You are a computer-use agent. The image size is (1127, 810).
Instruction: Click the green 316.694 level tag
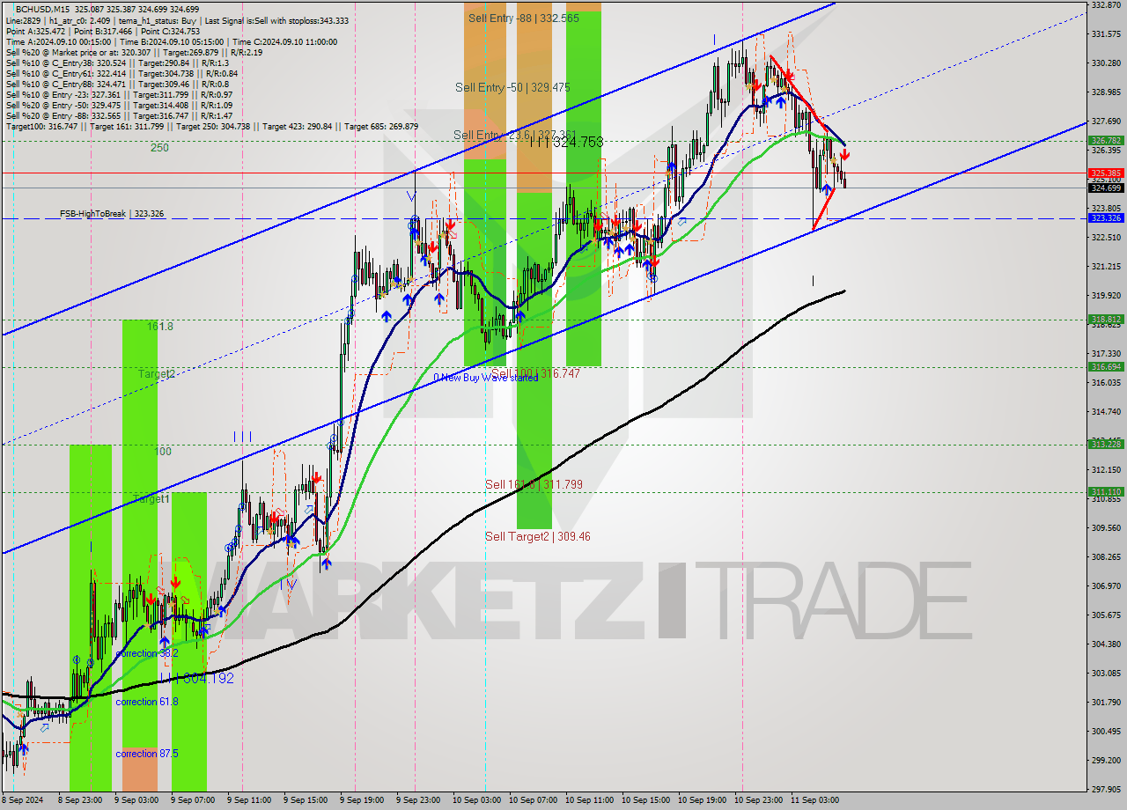click(1106, 366)
